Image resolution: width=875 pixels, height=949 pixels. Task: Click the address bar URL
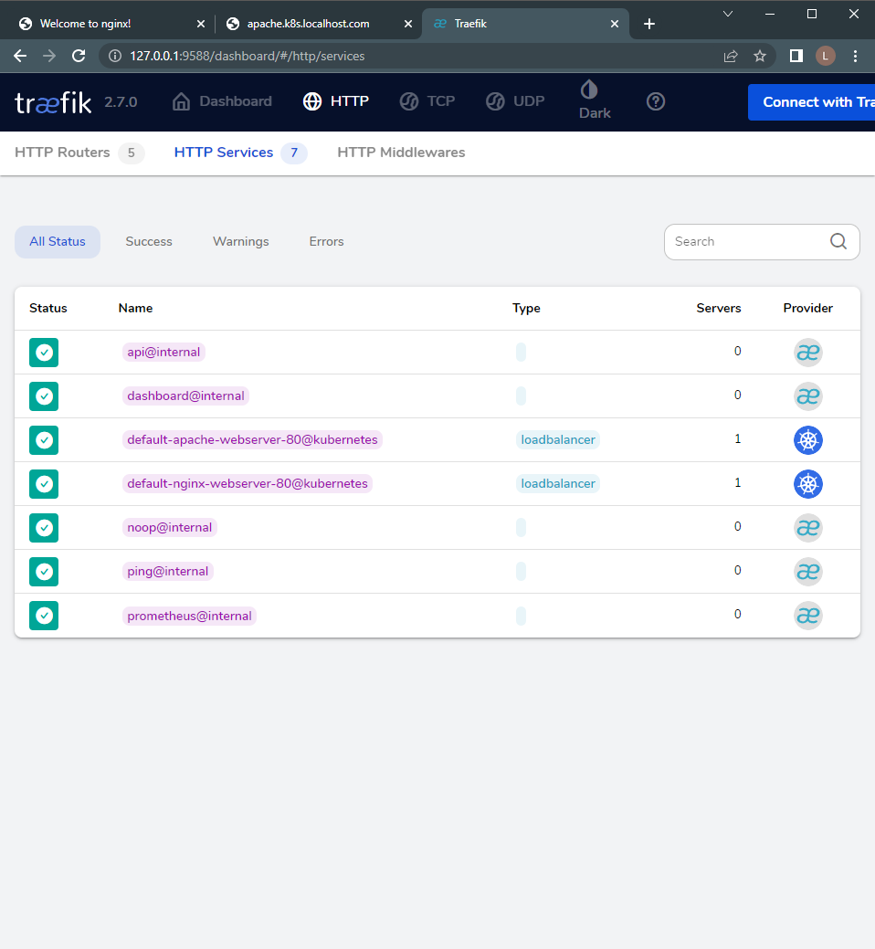click(247, 57)
